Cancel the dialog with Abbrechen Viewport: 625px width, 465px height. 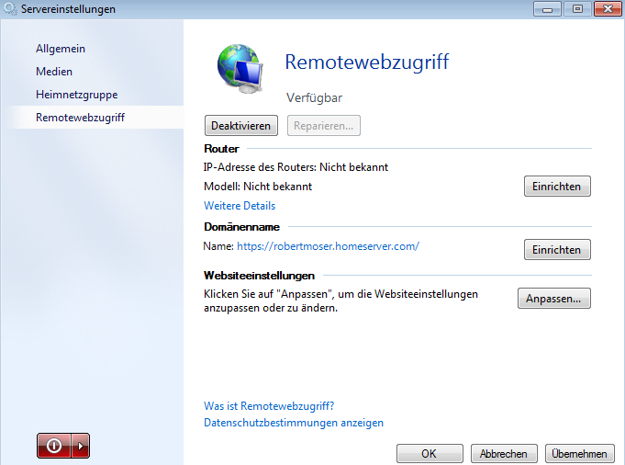click(x=504, y=453)
